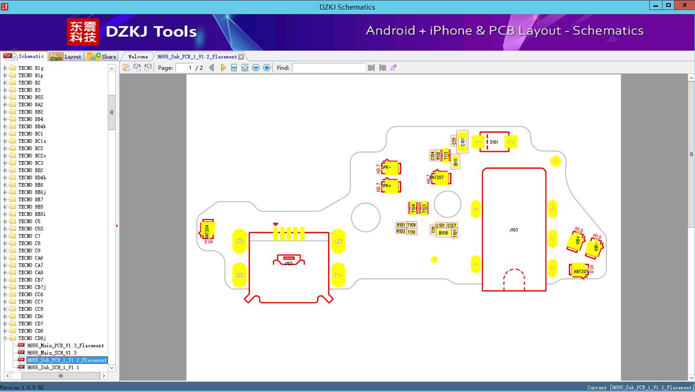This screenshot has width=695, height=392.
Task: Switch to the Schematic tab
Action: point(23,56)
